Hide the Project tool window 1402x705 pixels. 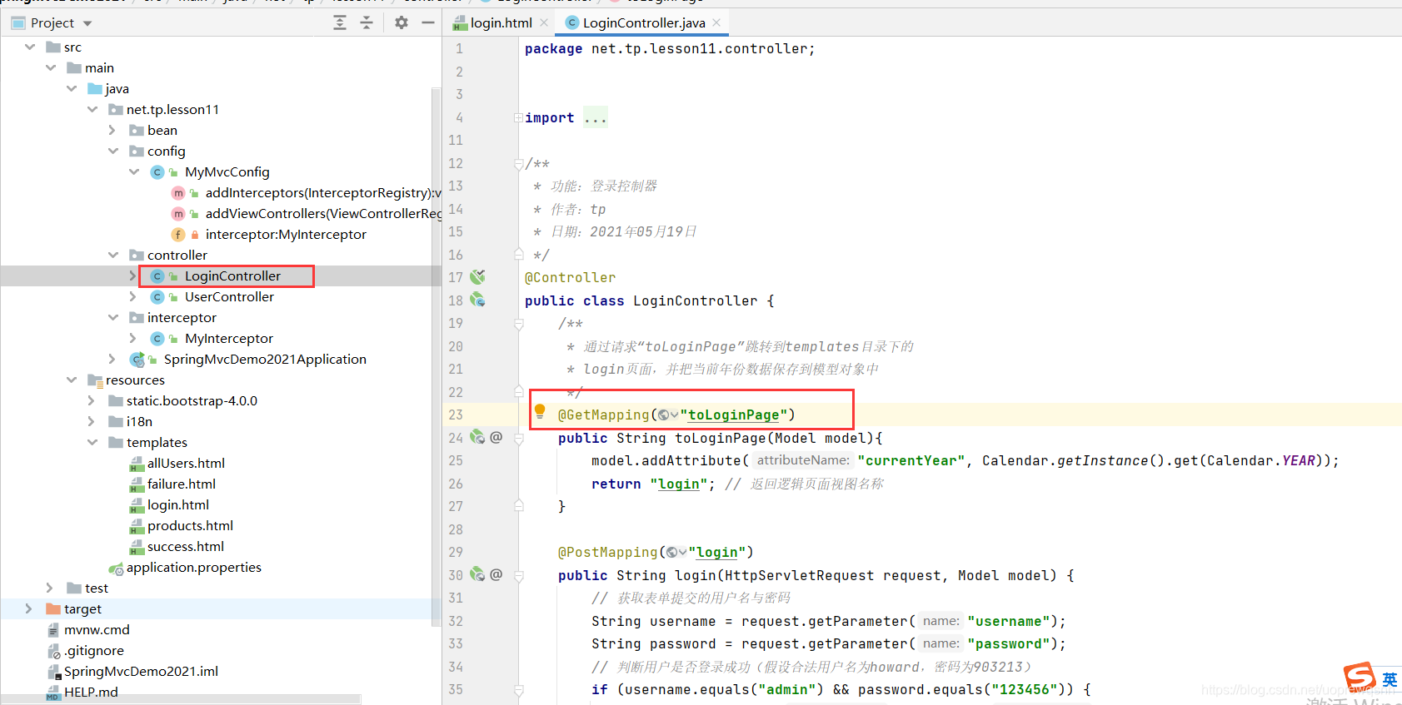click(x=428, y=23)
